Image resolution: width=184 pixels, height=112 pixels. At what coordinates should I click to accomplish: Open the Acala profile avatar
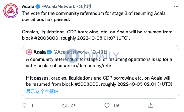(11, 11)
